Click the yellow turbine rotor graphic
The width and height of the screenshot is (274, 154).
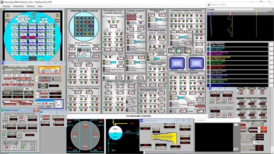164,137
